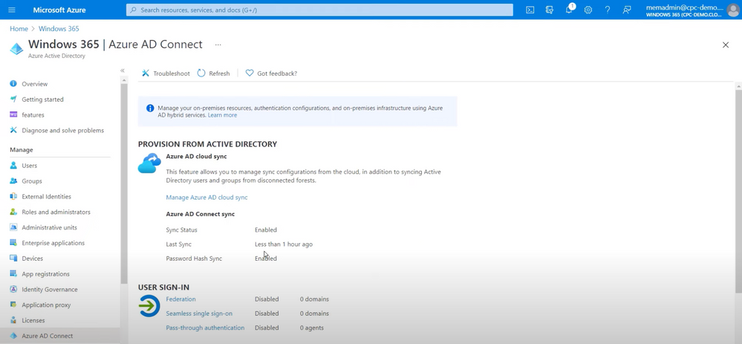Select Roles and administrators in sidebar

pos(56,212)
